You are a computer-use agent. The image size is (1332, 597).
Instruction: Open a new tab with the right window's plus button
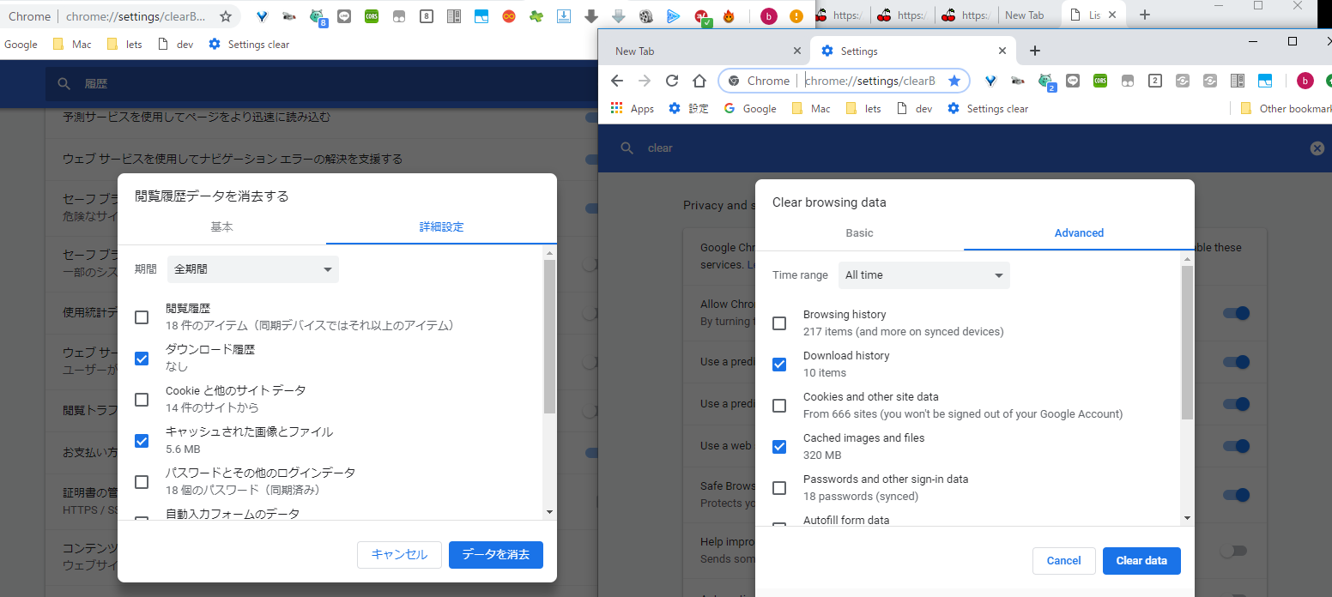(1035, 51)
